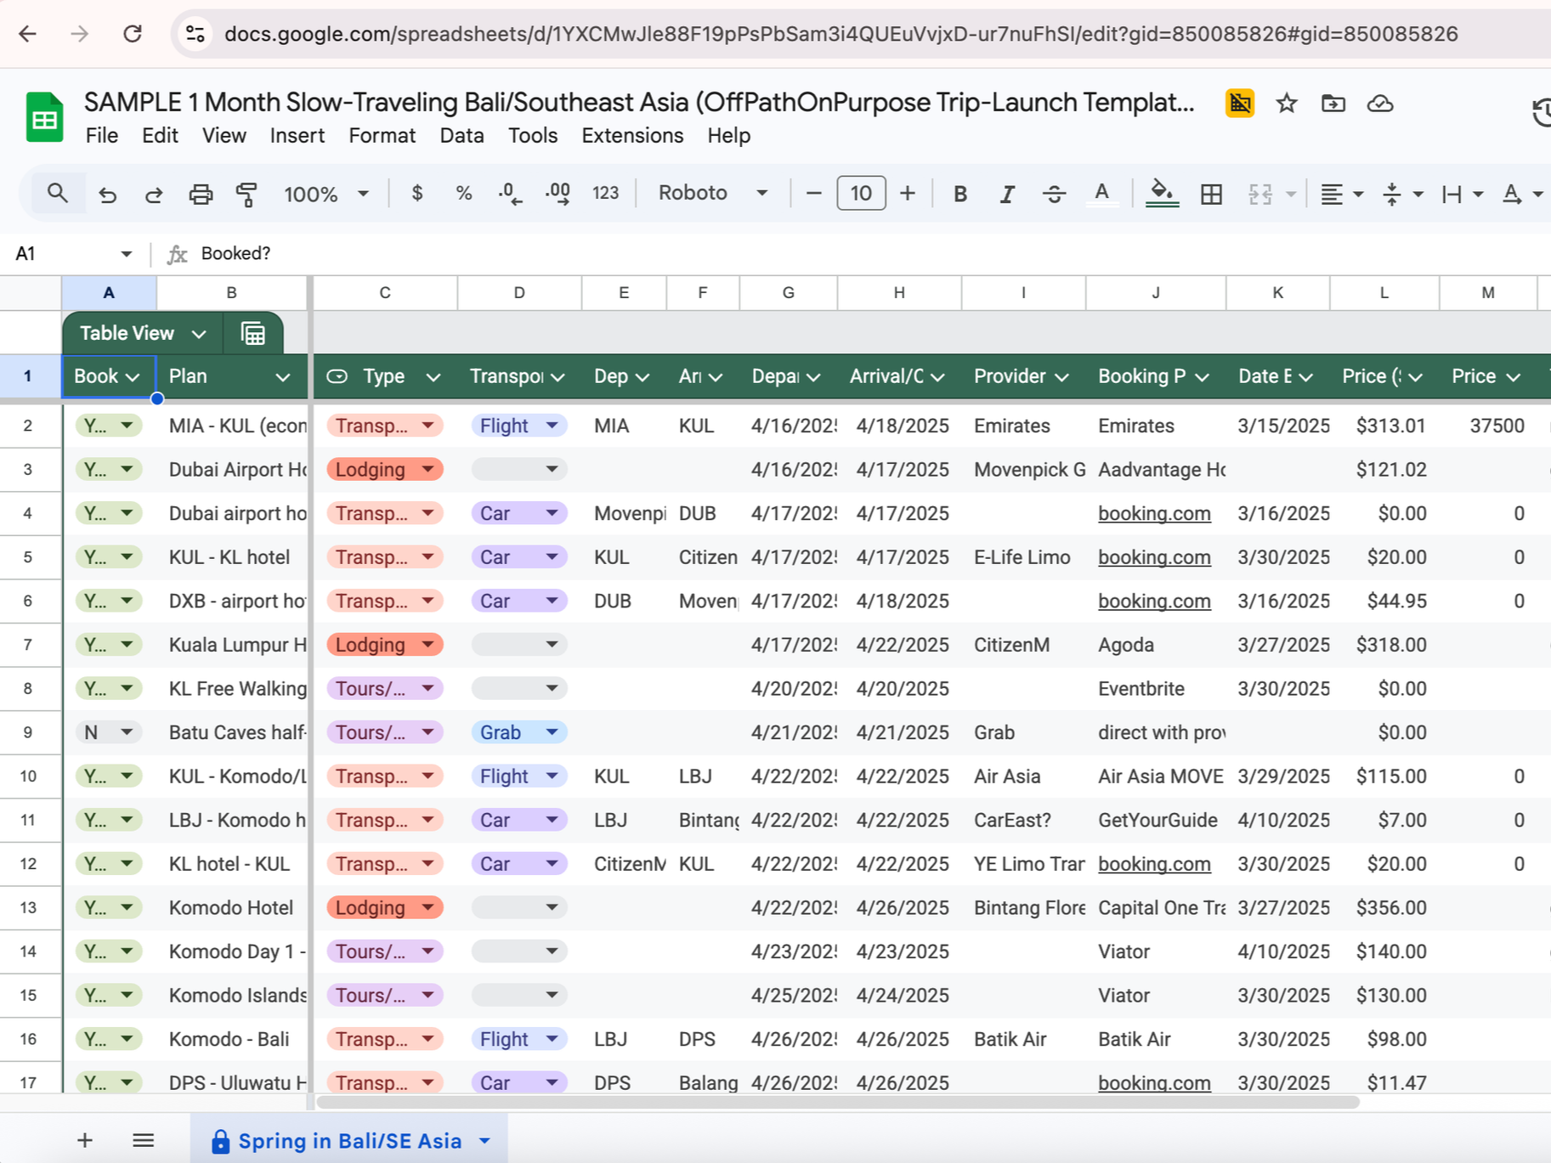Undo the last action
1551x1163 pixels.
pos(107,194)
